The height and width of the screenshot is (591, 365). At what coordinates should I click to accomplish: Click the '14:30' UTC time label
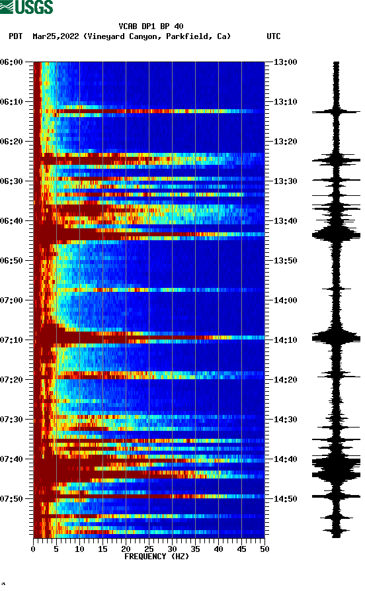285,419
